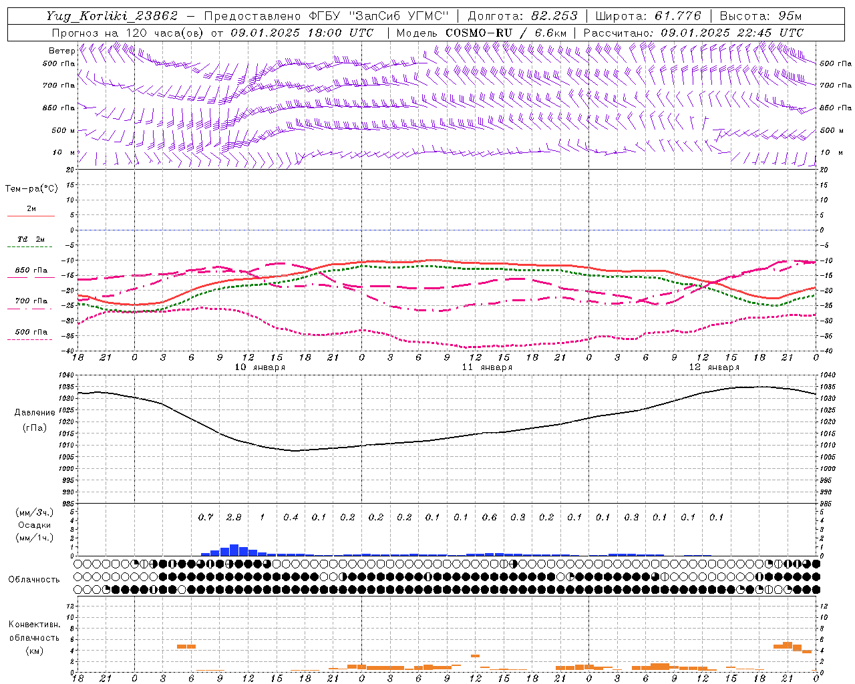Click the Тем-ра(°C) temperature axis title
Screen dimensions: 855x684
(31, 188)
